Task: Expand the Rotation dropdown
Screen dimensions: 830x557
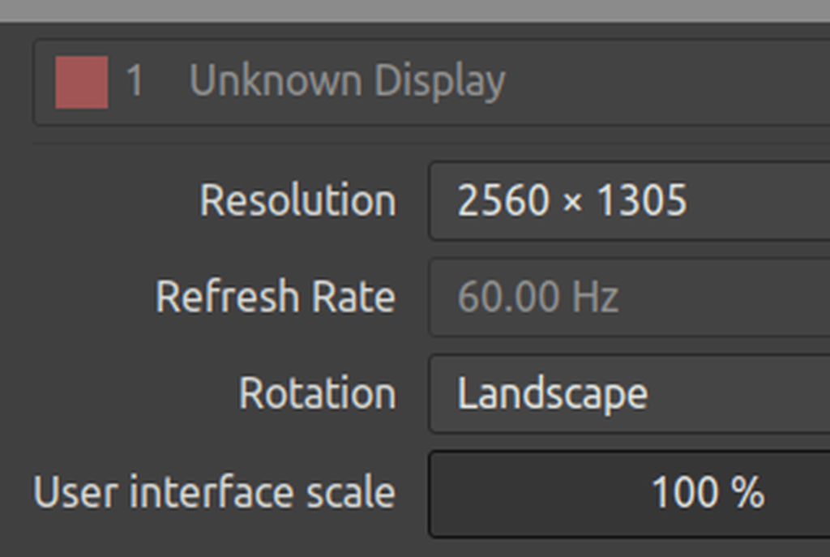Action: pyautogui.click(x=629, y=393)
